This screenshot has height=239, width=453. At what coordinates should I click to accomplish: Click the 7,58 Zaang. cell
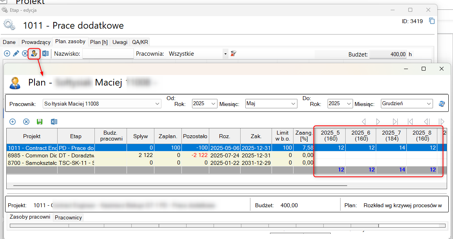(x=304, y=148)
